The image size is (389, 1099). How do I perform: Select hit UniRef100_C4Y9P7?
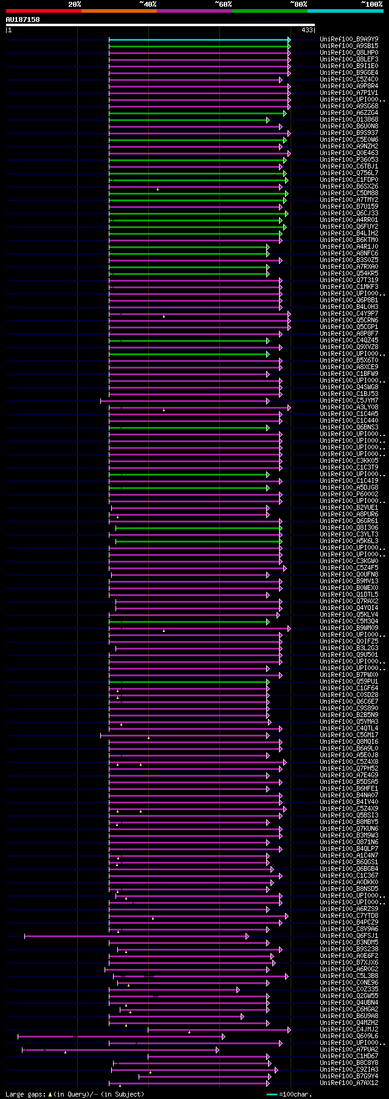coord(349,314)
